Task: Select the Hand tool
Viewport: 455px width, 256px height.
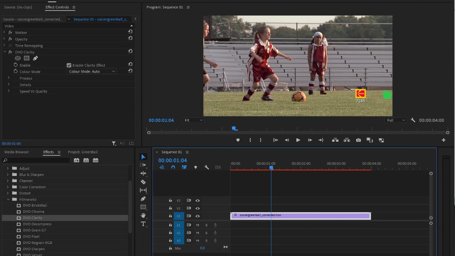Action: tap(143, 215)
